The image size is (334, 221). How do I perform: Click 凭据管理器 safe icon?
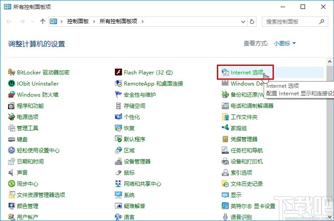point(225,139)
